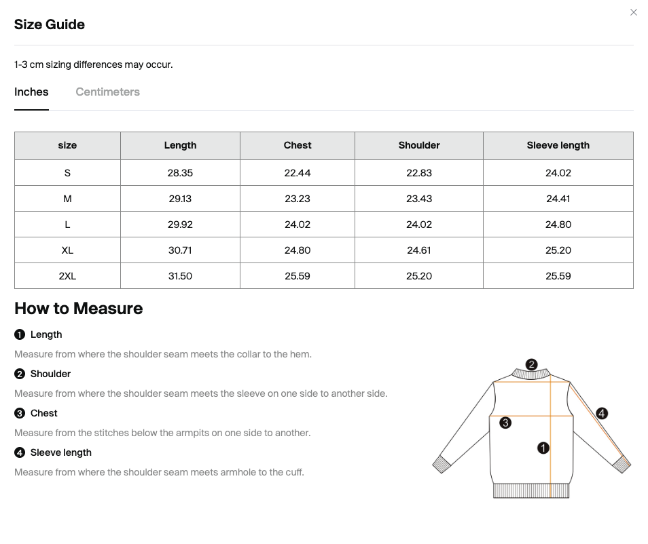648x544 pixels.
Task: Click the number 1 Length bullet icon
Action: [20, 334]
